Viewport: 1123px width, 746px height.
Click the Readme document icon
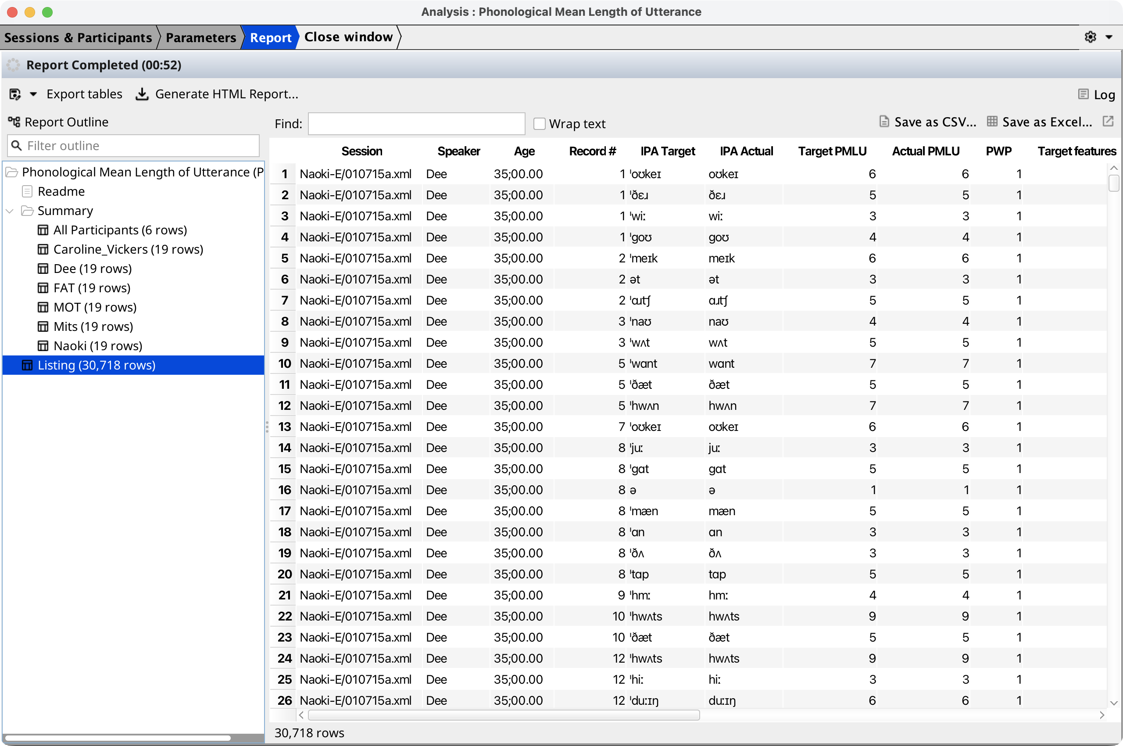click(27, 191)
